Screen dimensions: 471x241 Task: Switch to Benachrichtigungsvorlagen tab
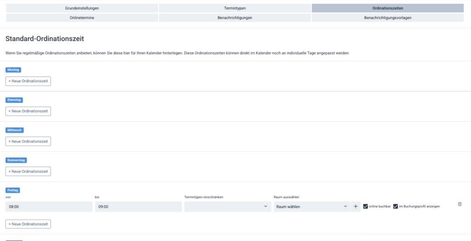click(x=388, y=17)
